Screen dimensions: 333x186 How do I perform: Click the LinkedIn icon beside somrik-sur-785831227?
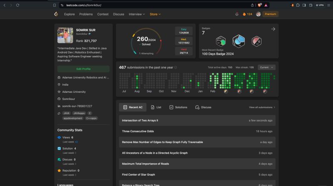(x=59, y=106)
